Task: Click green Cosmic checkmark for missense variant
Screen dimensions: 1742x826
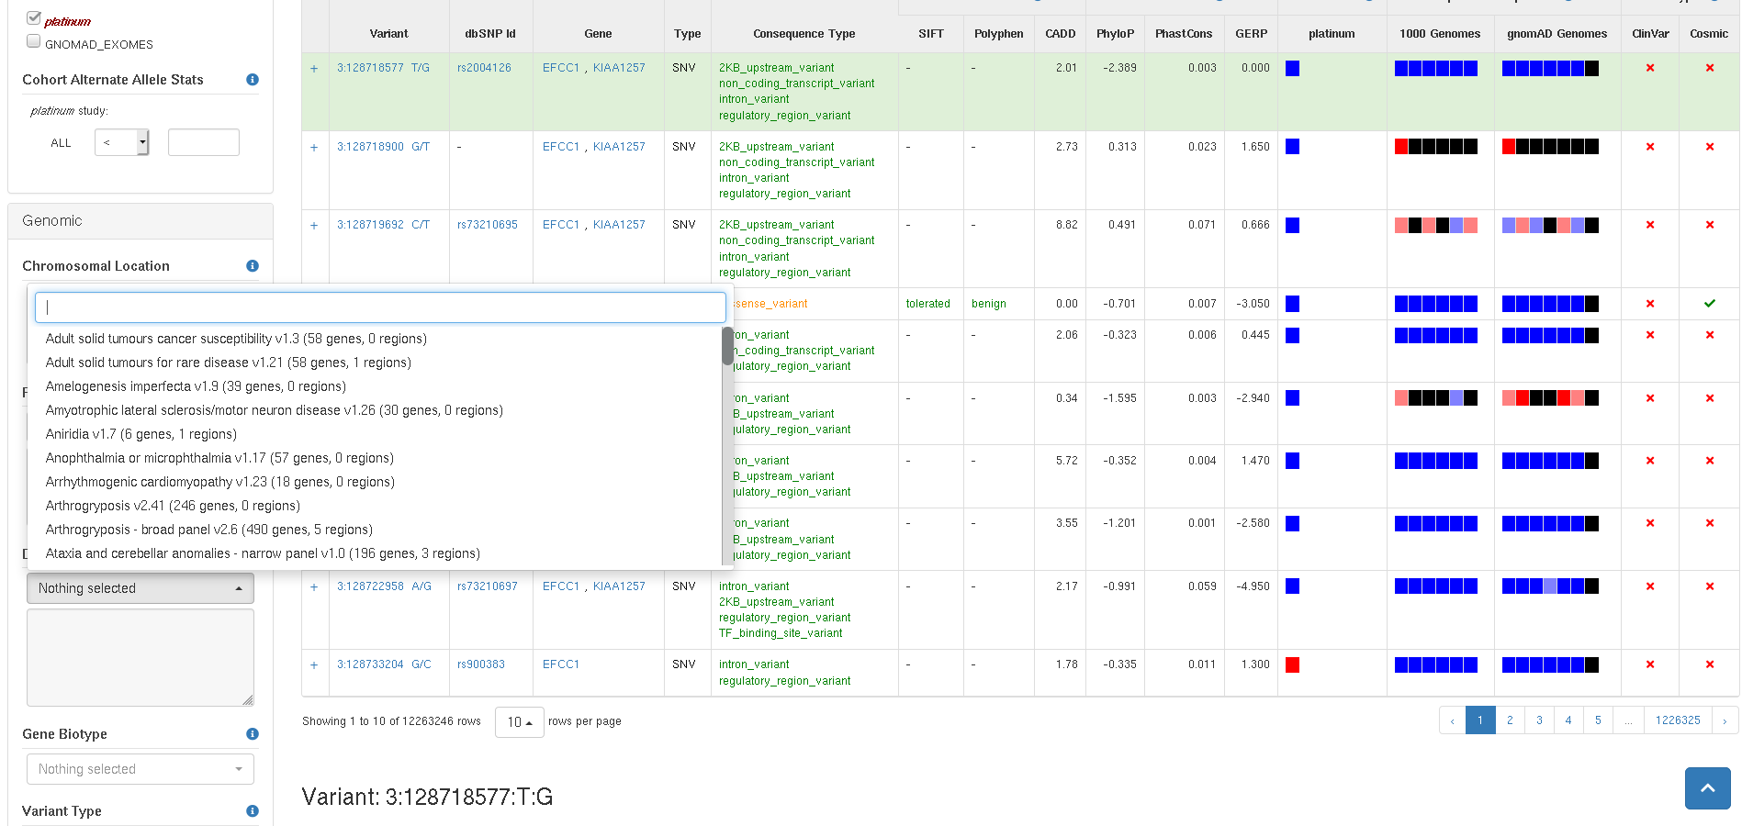Action: (1709, 304)
